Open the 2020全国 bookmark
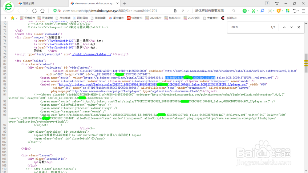 coord(192,18)
